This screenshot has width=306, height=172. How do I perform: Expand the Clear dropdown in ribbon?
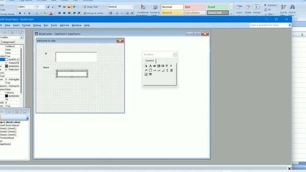coord(274,14)
